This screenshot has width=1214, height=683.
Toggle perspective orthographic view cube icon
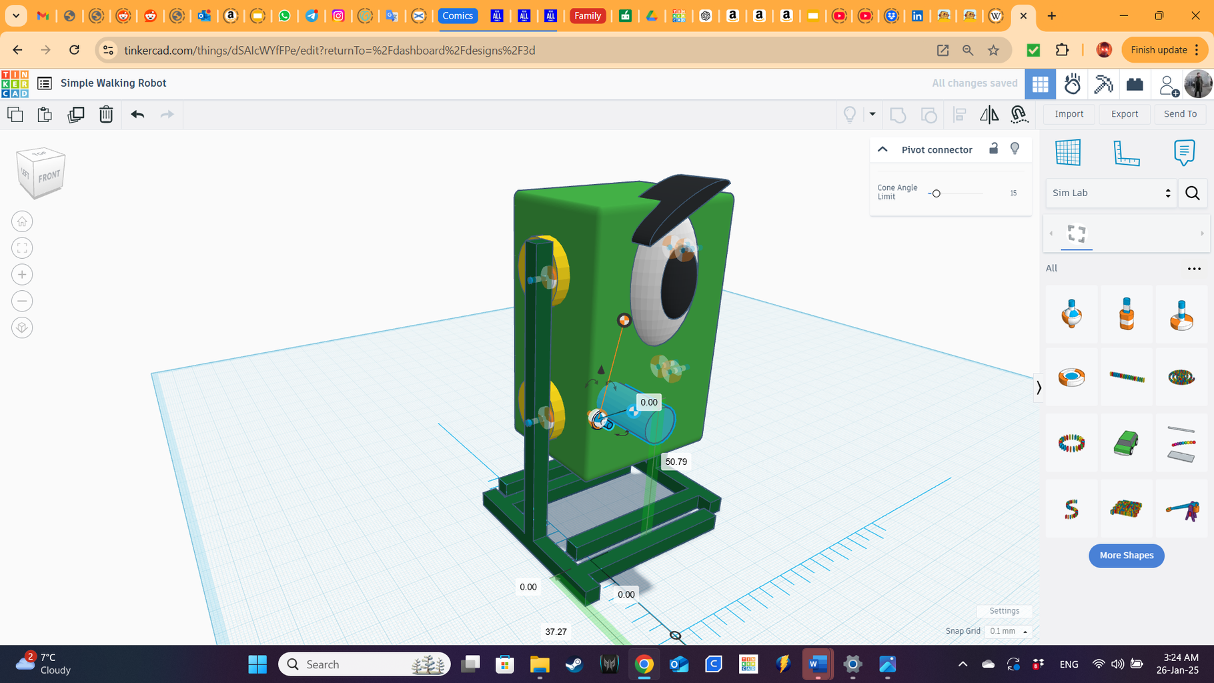point(22,328)
